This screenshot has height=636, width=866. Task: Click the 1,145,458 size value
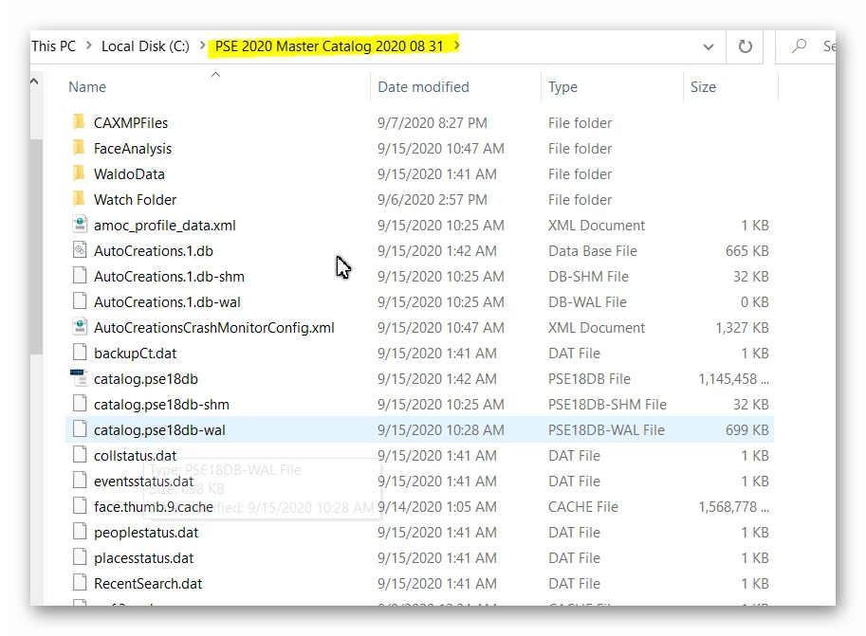pyautogui.click(x=733, y=379)
